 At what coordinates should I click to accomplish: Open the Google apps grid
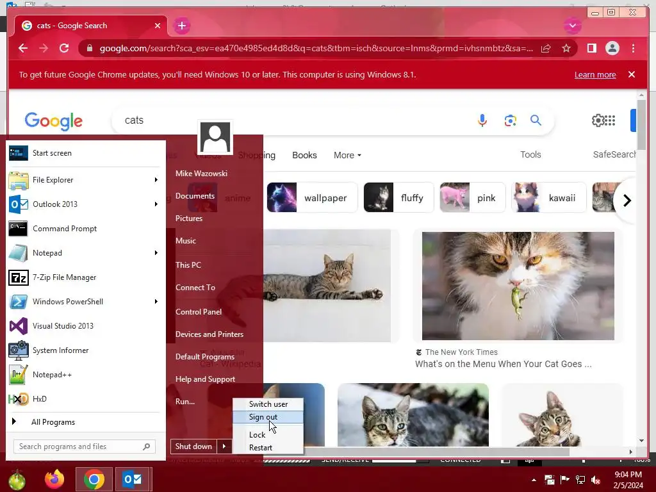pos(610,120)
